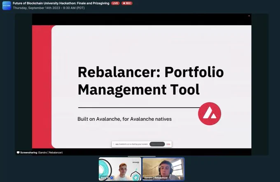Click the 'Rory H' name tag

[105, 178]
